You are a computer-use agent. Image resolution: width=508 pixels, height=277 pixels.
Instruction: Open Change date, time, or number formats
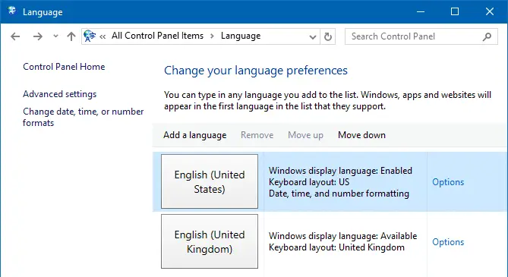point(83,118)
